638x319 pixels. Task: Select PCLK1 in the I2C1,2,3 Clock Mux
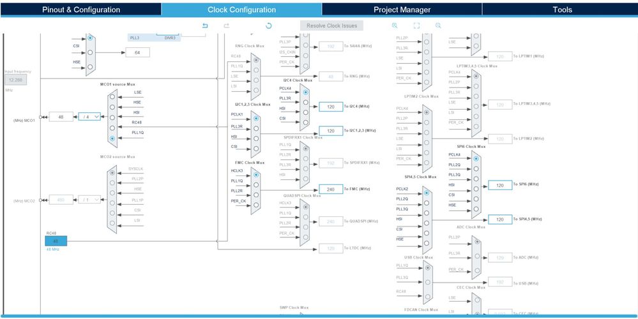(x=256, y=118)
